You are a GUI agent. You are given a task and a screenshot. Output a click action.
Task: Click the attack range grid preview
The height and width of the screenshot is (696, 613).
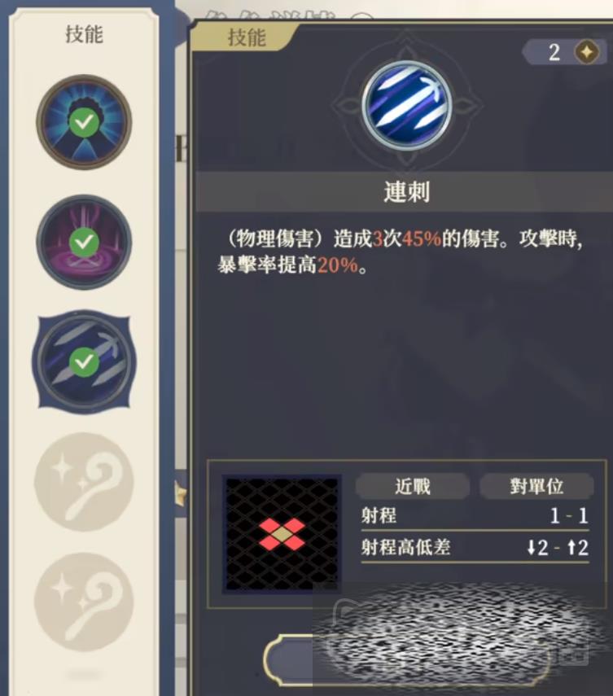282,533
